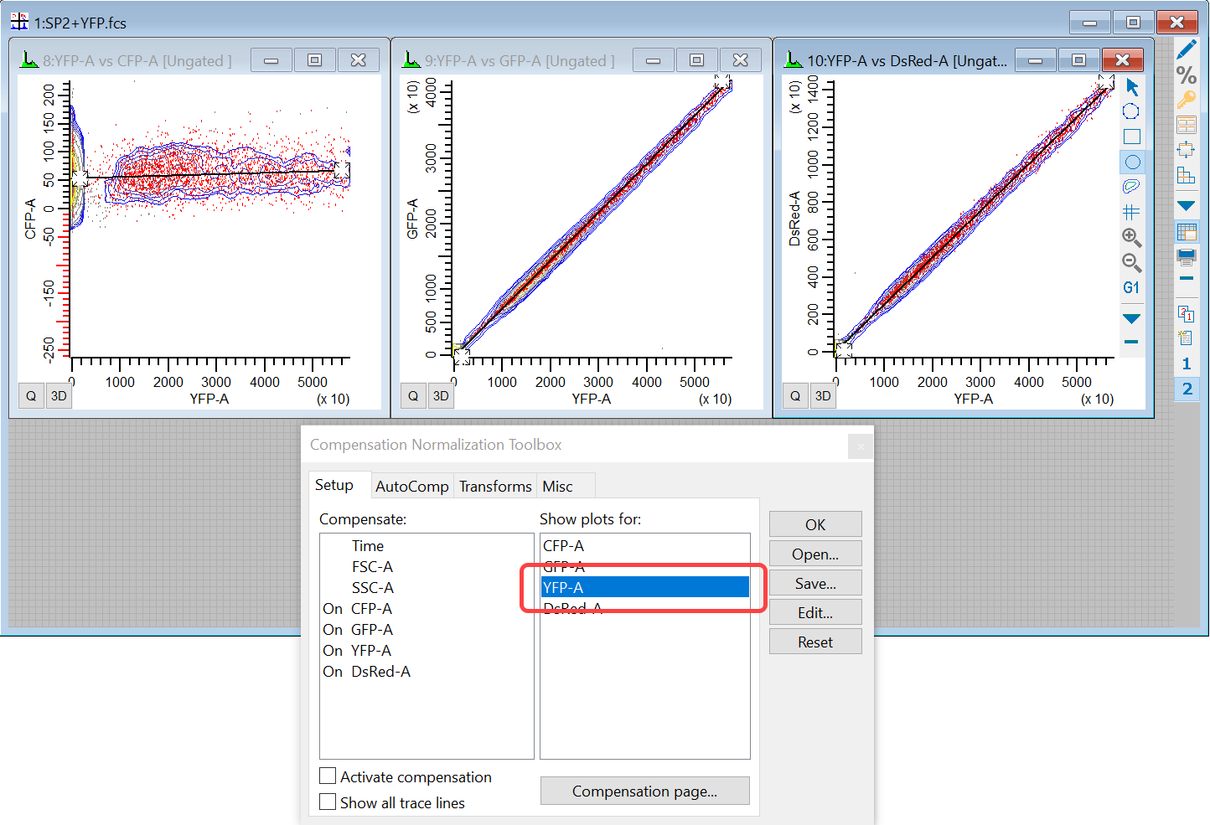Click the percent sign toolbar icon
This screenshot has height=825, width=1210.
(1187, 75)
